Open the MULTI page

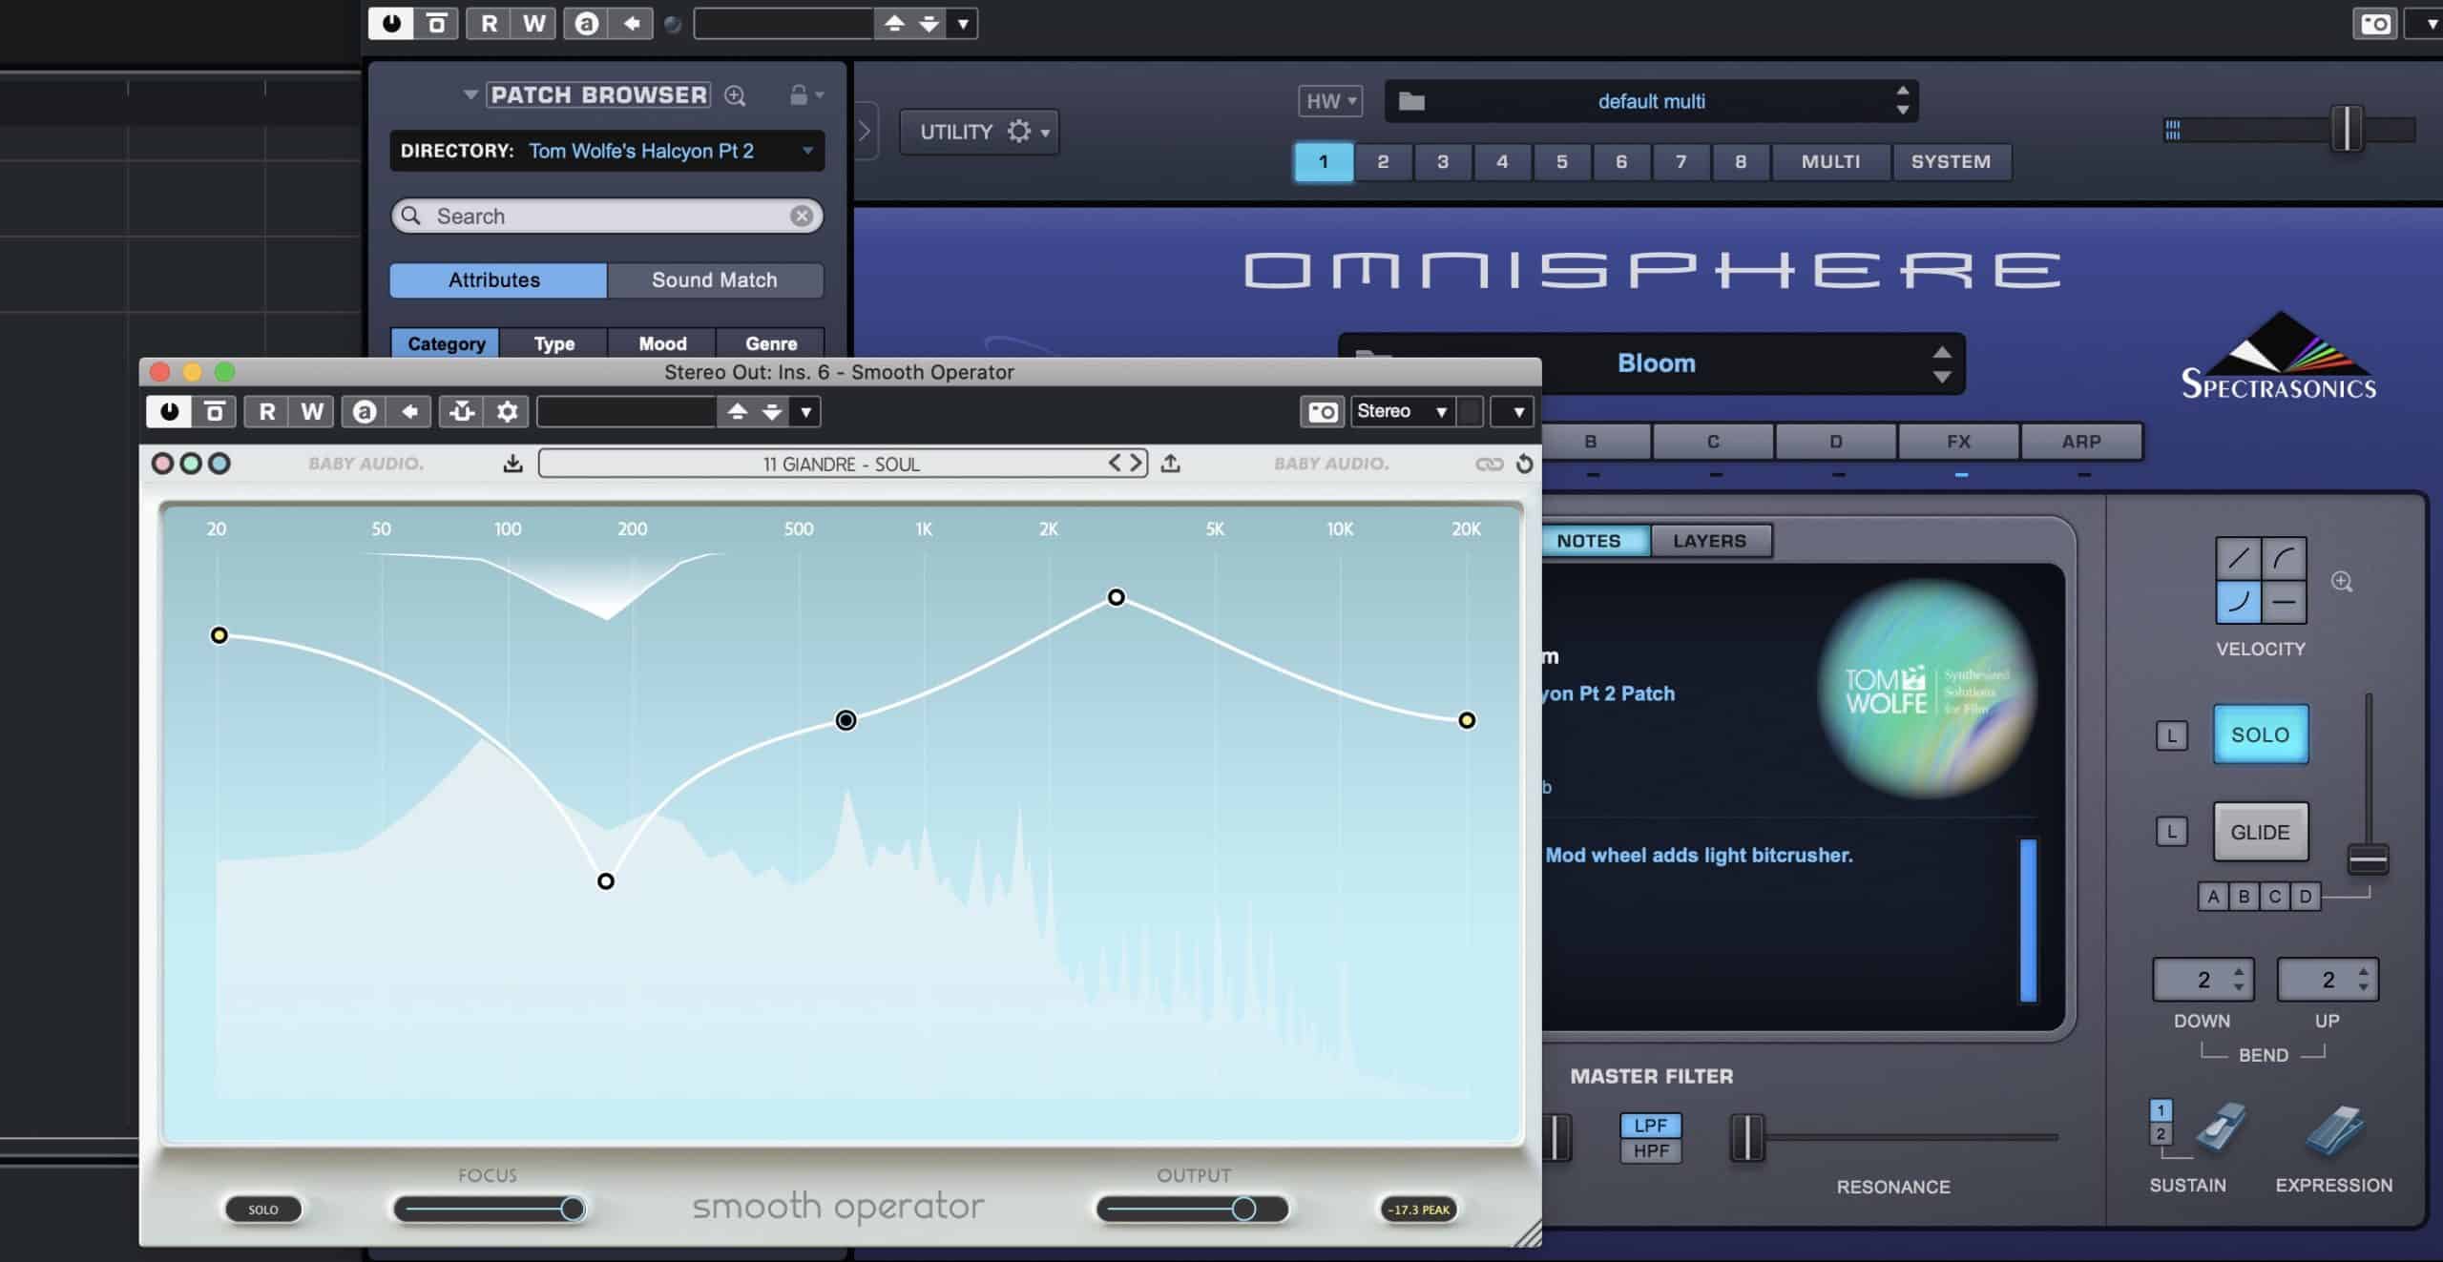(1830, 161)
